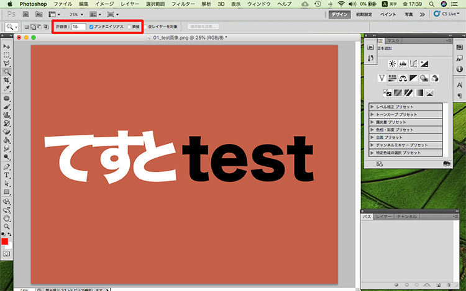Open the Character panel icon
The width and height of the screenshot is (466, 291).
pyautogui.click(x=459, y=85)
